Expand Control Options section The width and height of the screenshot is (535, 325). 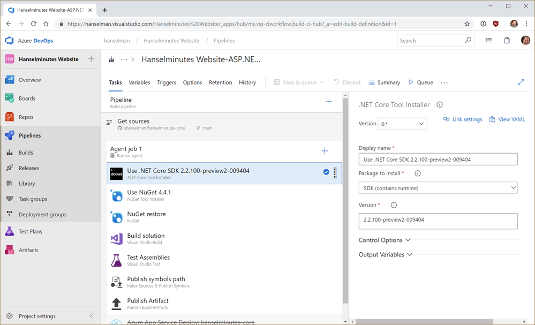(385, 240)
